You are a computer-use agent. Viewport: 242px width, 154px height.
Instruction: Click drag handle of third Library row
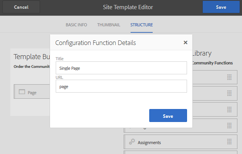click(x=229, y=109)
